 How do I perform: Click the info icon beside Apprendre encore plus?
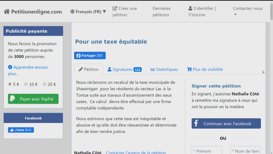coord(10,67)
